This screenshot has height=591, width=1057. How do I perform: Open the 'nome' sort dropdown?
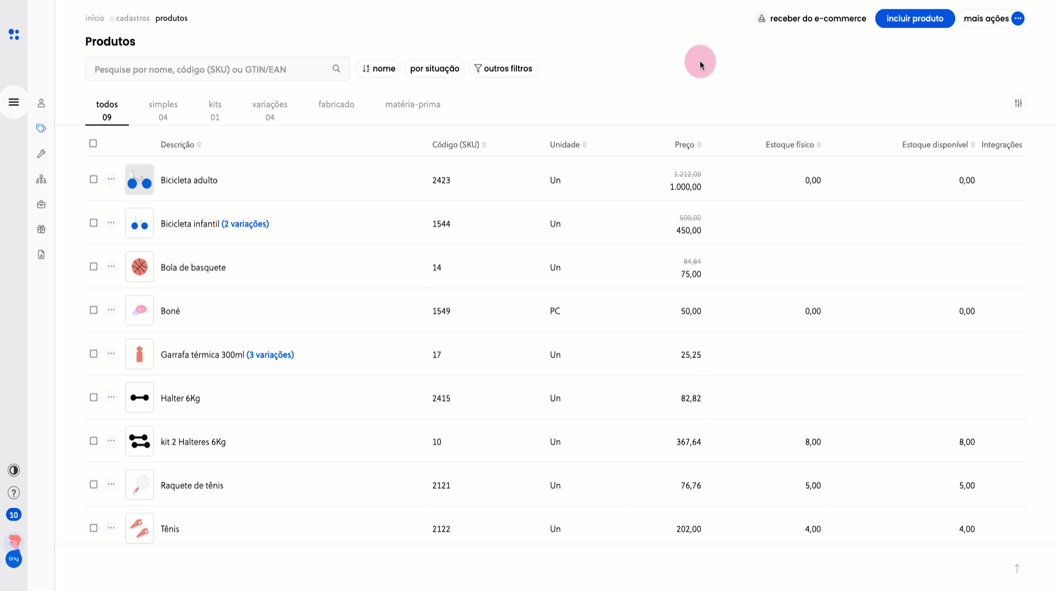pos(379,69)
